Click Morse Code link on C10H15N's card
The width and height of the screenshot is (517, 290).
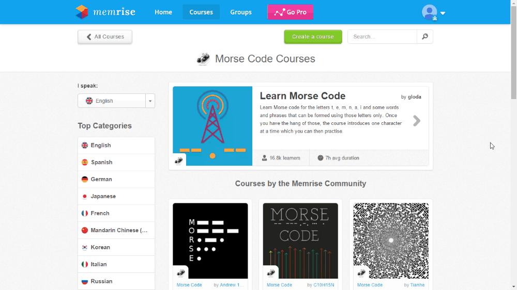tap(279, 285)
